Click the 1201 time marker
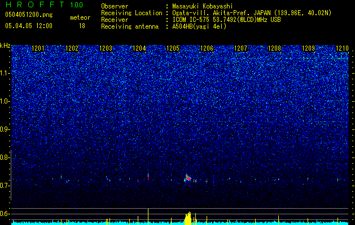Viewport: 355px width, 225px height. click(38, 48)
